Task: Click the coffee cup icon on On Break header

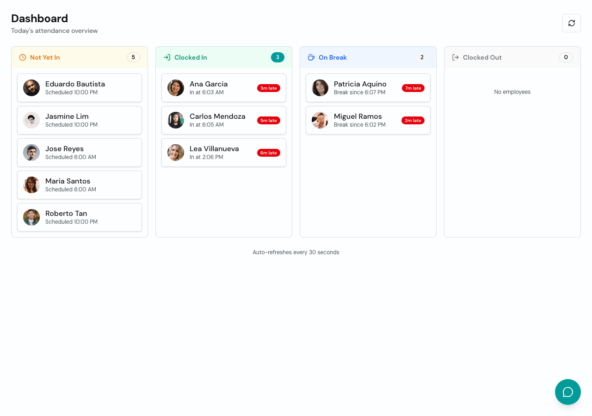Action: [311, 57]
